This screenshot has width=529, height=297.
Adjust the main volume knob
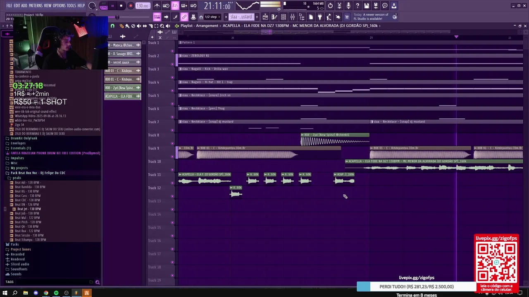tap(92, 6)
